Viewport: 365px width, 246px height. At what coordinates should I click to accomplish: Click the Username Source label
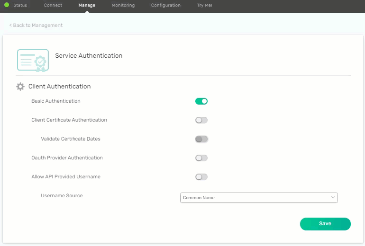pos(62,196)
